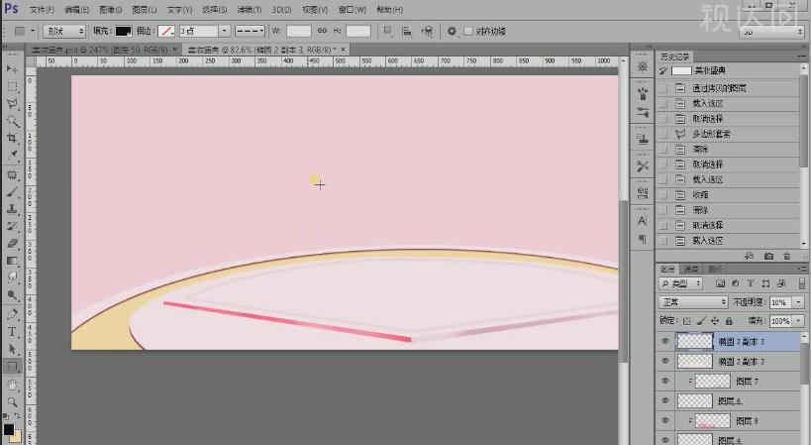Select the 椭圆 2 副本 2 layer thumbnail
This screenshot has height=445, width=811.
tap(694, 361)
